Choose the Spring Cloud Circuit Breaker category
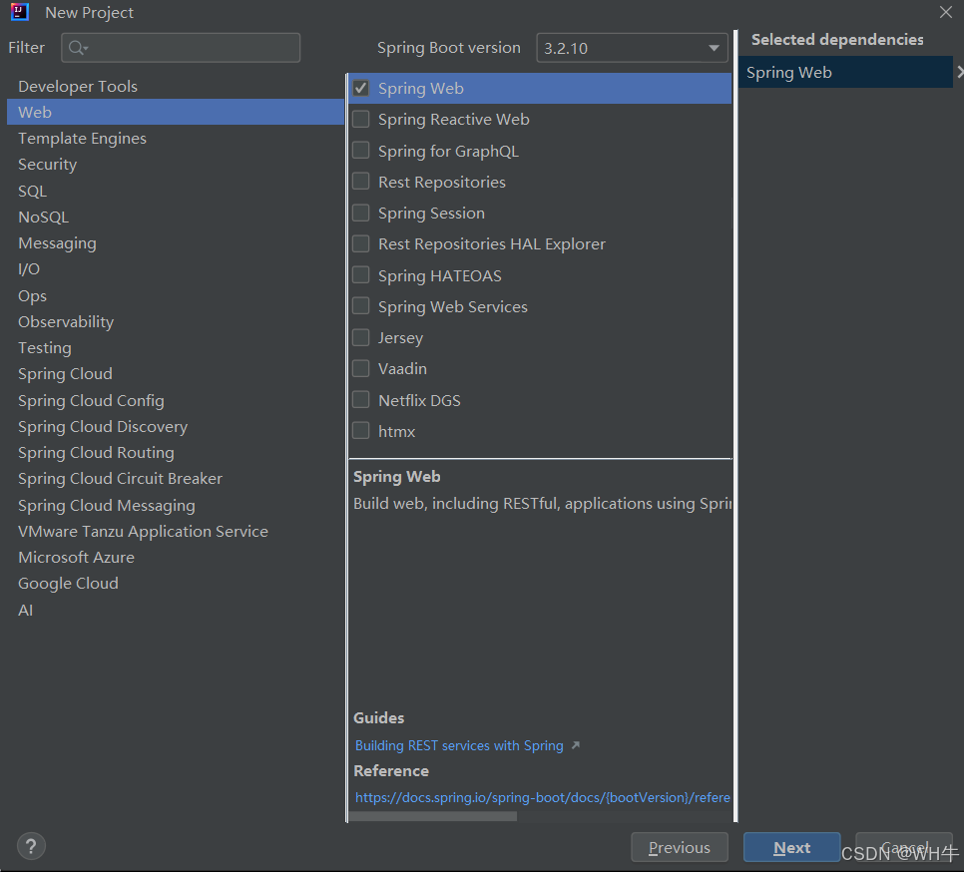964x872 pixels. pos(176,479)
